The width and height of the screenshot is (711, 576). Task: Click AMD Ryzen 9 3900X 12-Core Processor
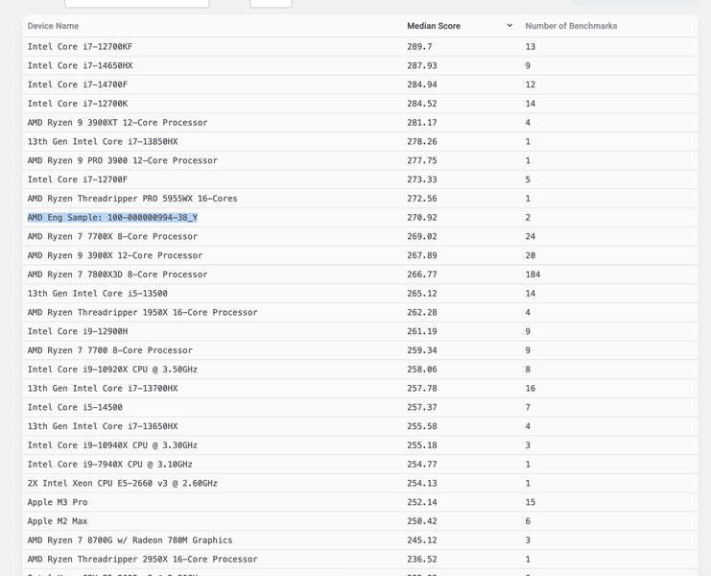(115, 255)
